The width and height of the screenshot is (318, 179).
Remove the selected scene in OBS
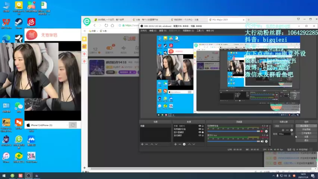point(147,144)
